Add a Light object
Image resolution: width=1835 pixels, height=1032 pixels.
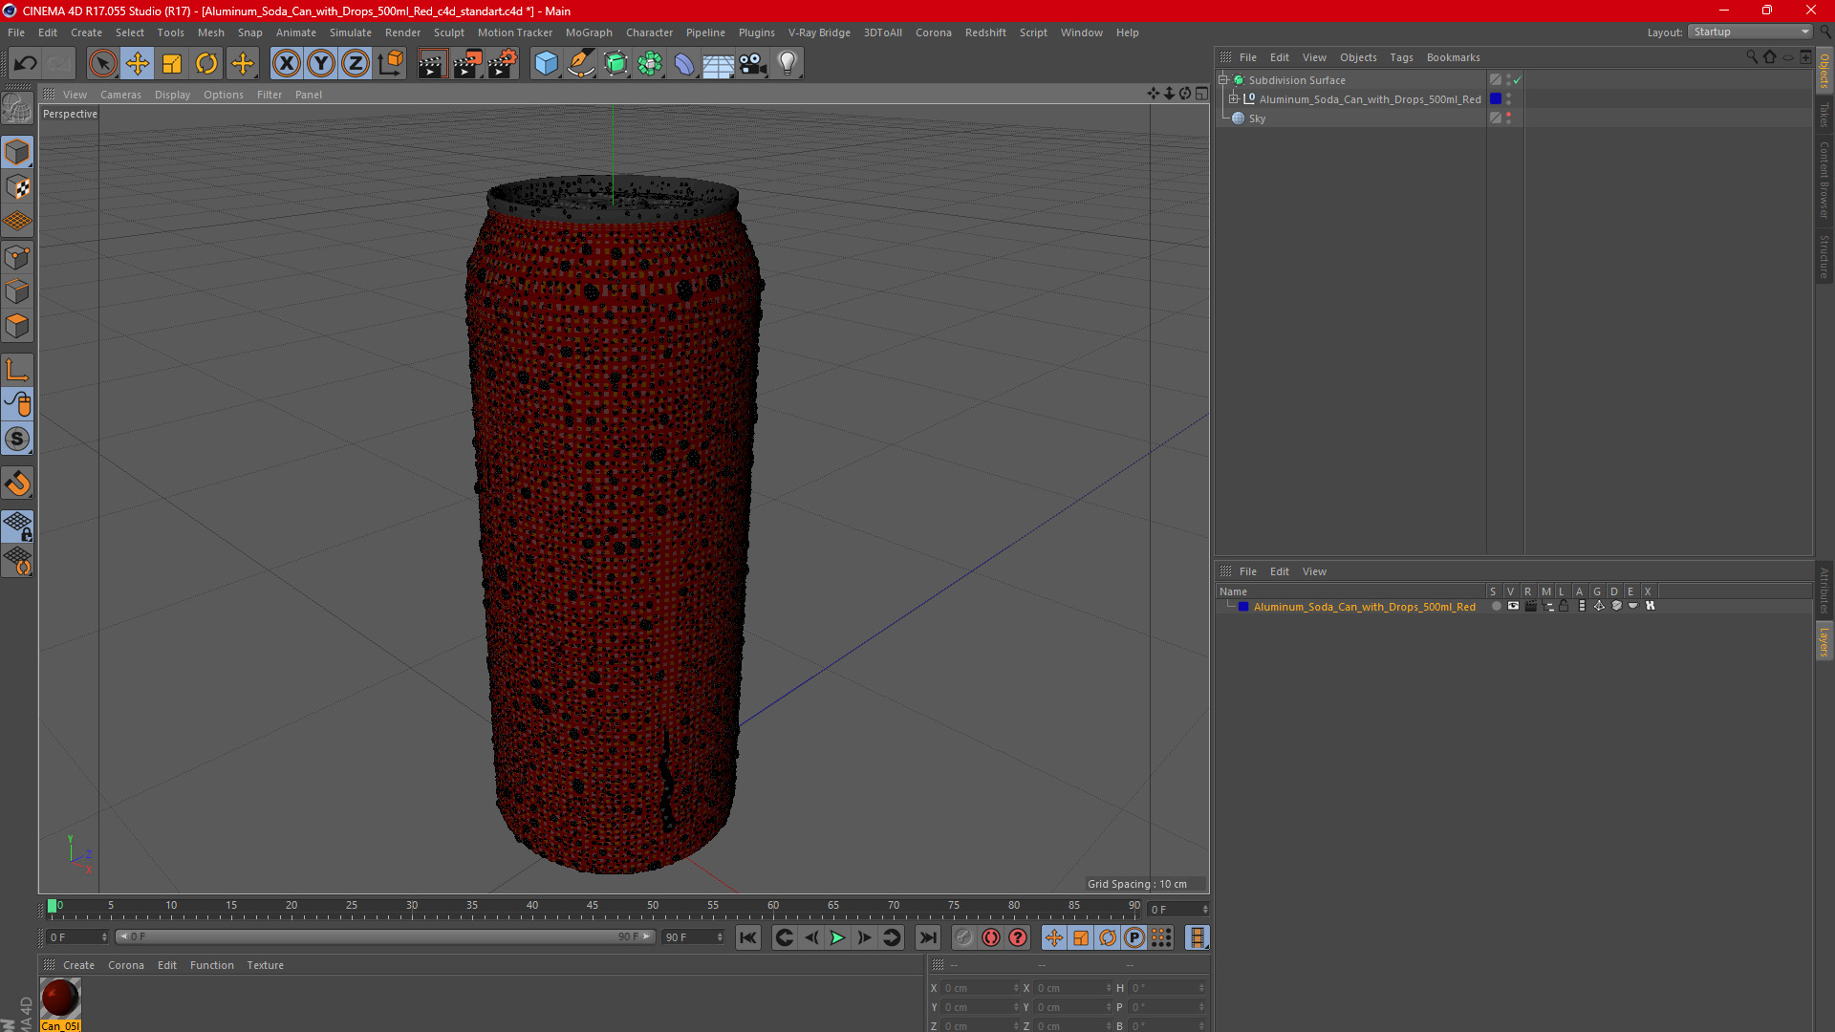pyautogui.click(x=788, y=63)
